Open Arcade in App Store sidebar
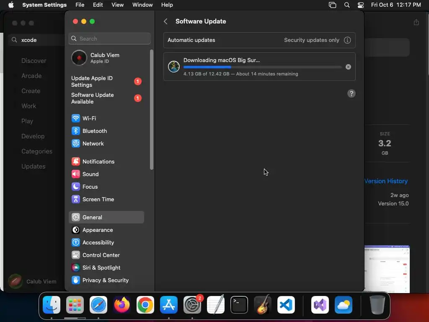This screenshot has height=322, width=429. (31, 76)
